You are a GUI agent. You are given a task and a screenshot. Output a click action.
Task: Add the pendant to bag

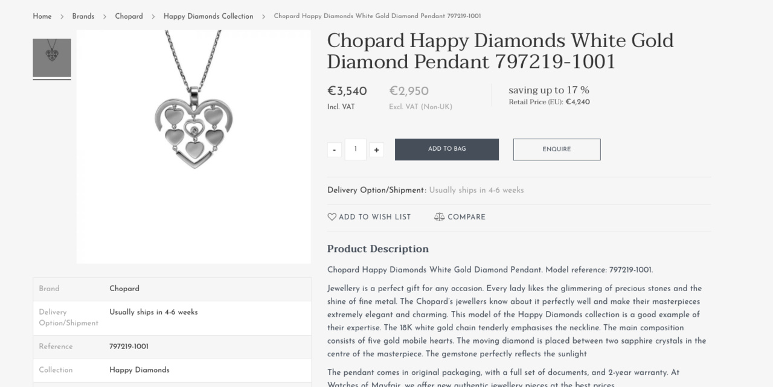point(447,149)
